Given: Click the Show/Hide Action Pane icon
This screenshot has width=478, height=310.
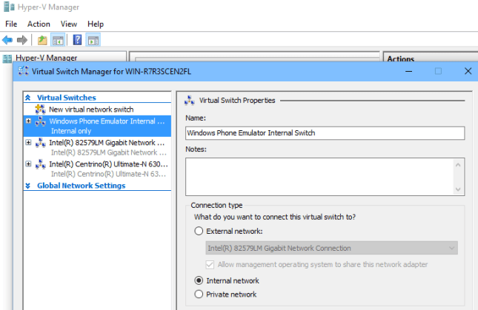Looking at the screenshot, I should point(93,40).
